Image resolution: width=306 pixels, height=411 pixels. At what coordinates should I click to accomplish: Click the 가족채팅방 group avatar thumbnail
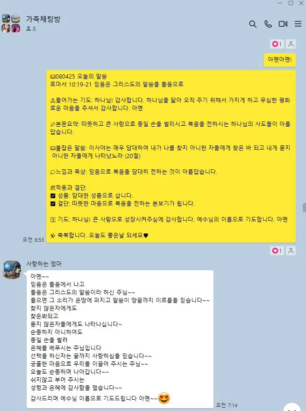click(11, 23)
